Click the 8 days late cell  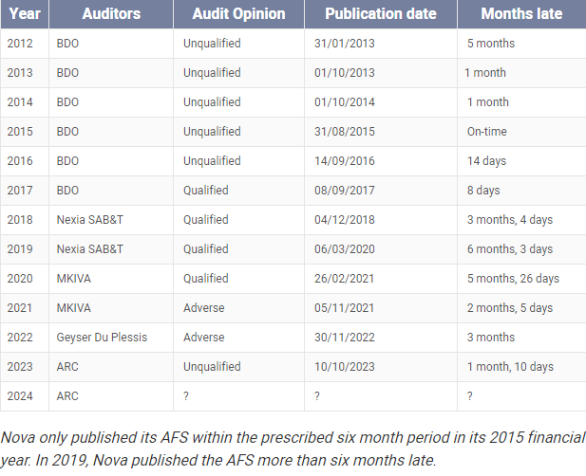[x=483, y=191]
